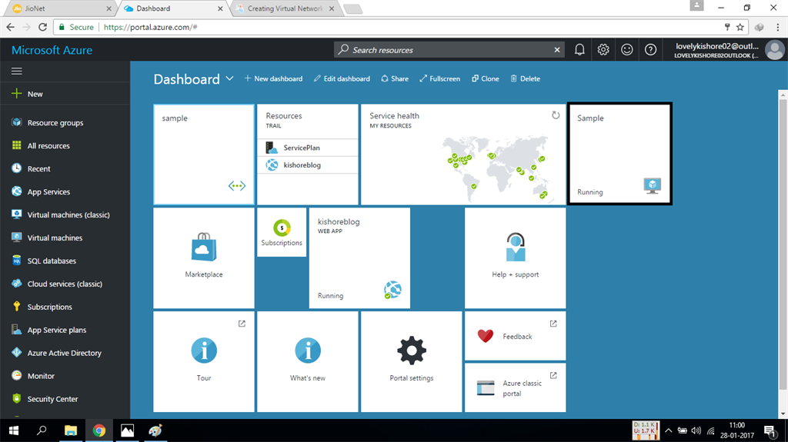Expand the Dashboard dropdown chevron
This screenshot has height=442, width=788.
click(x=229, y=78)
